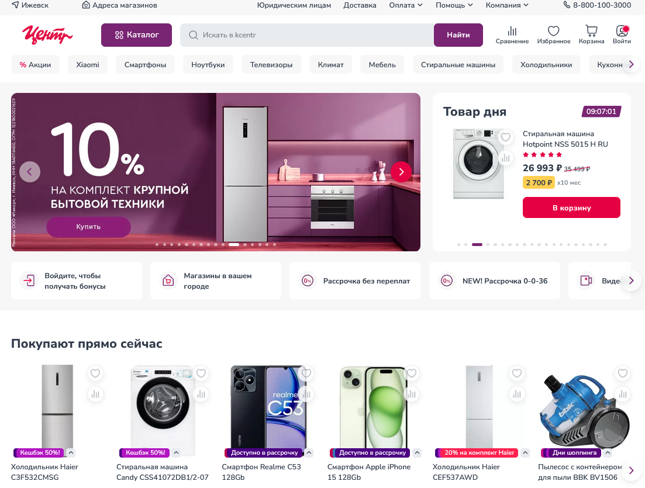The image size is (645, 488).
Task: Open the Телевизоры category chip
Action: 271,64
